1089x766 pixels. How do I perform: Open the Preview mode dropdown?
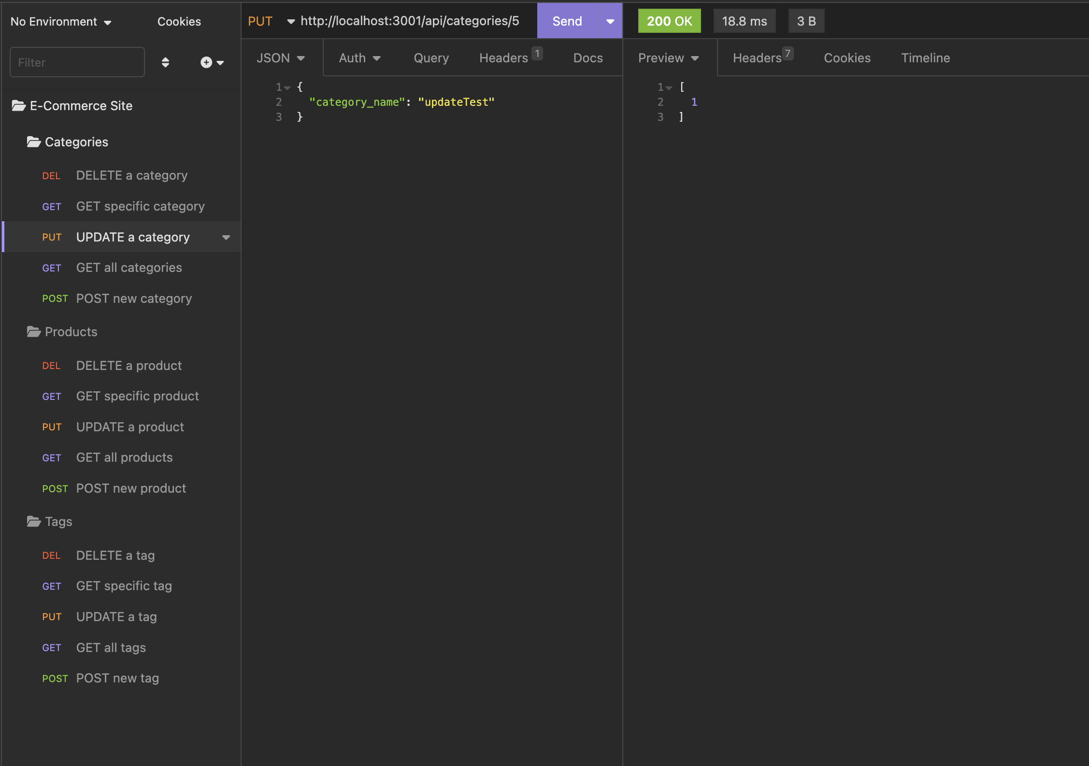(x=668, y=57)
